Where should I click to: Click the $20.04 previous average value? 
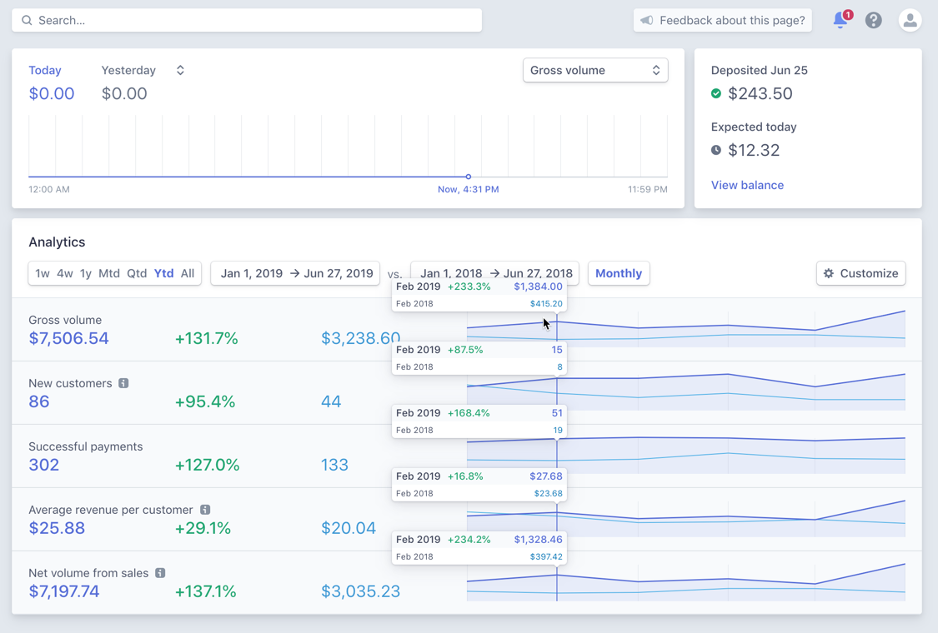coord(349,528)
